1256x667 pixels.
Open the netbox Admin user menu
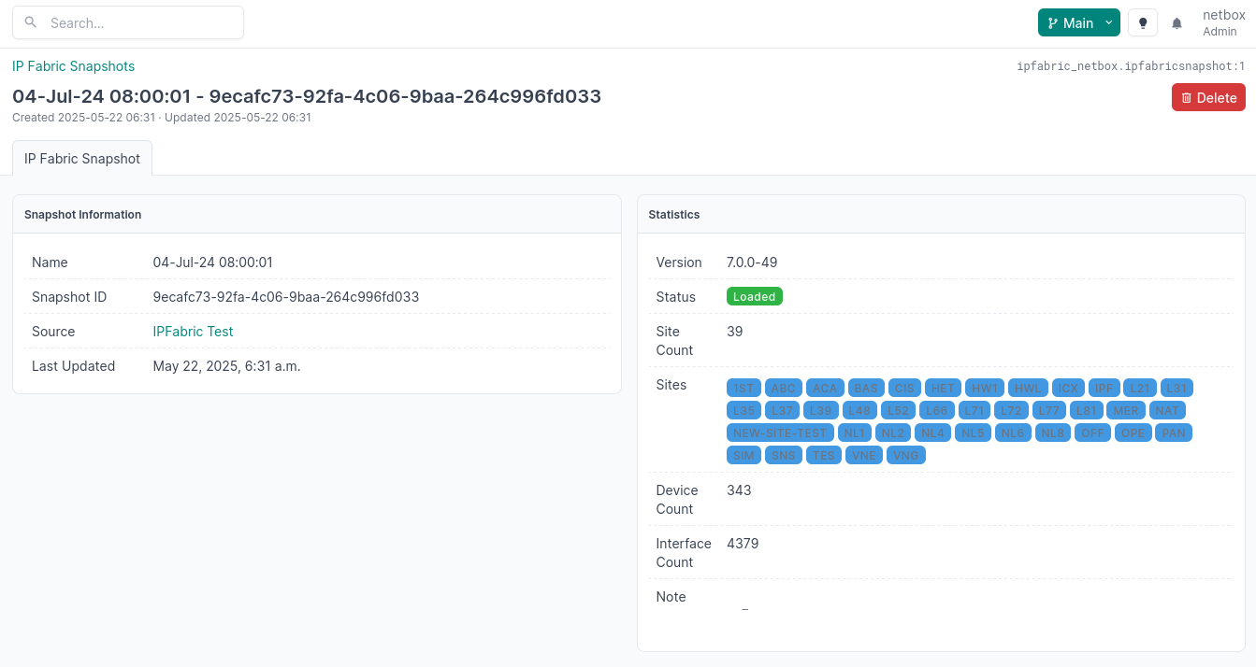click(1222, 23)
